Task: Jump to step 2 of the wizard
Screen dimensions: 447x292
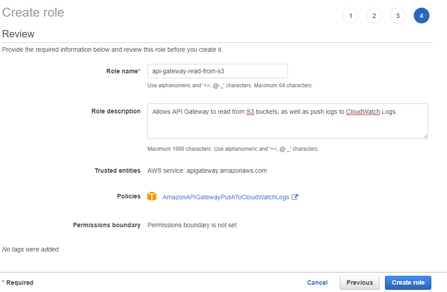Action: (374, 15)
